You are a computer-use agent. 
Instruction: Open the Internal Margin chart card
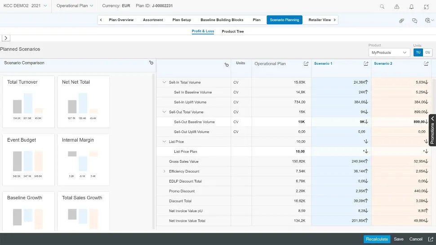tap(83, 160)
